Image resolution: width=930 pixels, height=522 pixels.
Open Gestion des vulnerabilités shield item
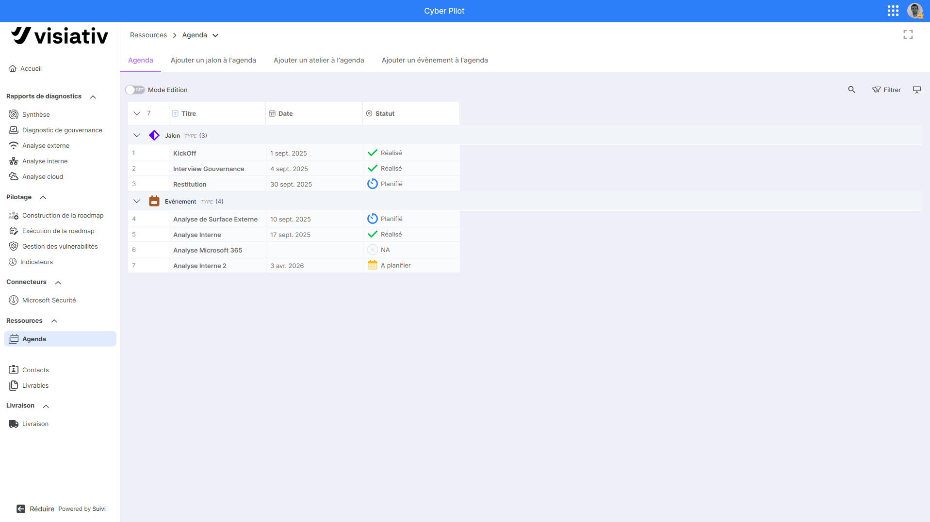click(x=60, y=246)
